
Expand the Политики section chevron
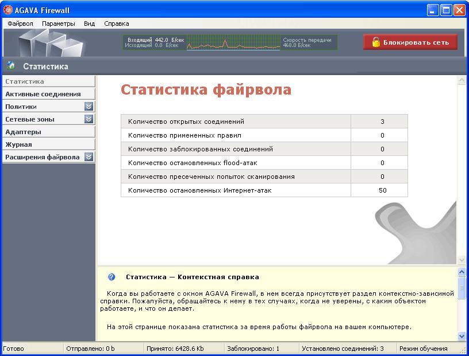89,107
